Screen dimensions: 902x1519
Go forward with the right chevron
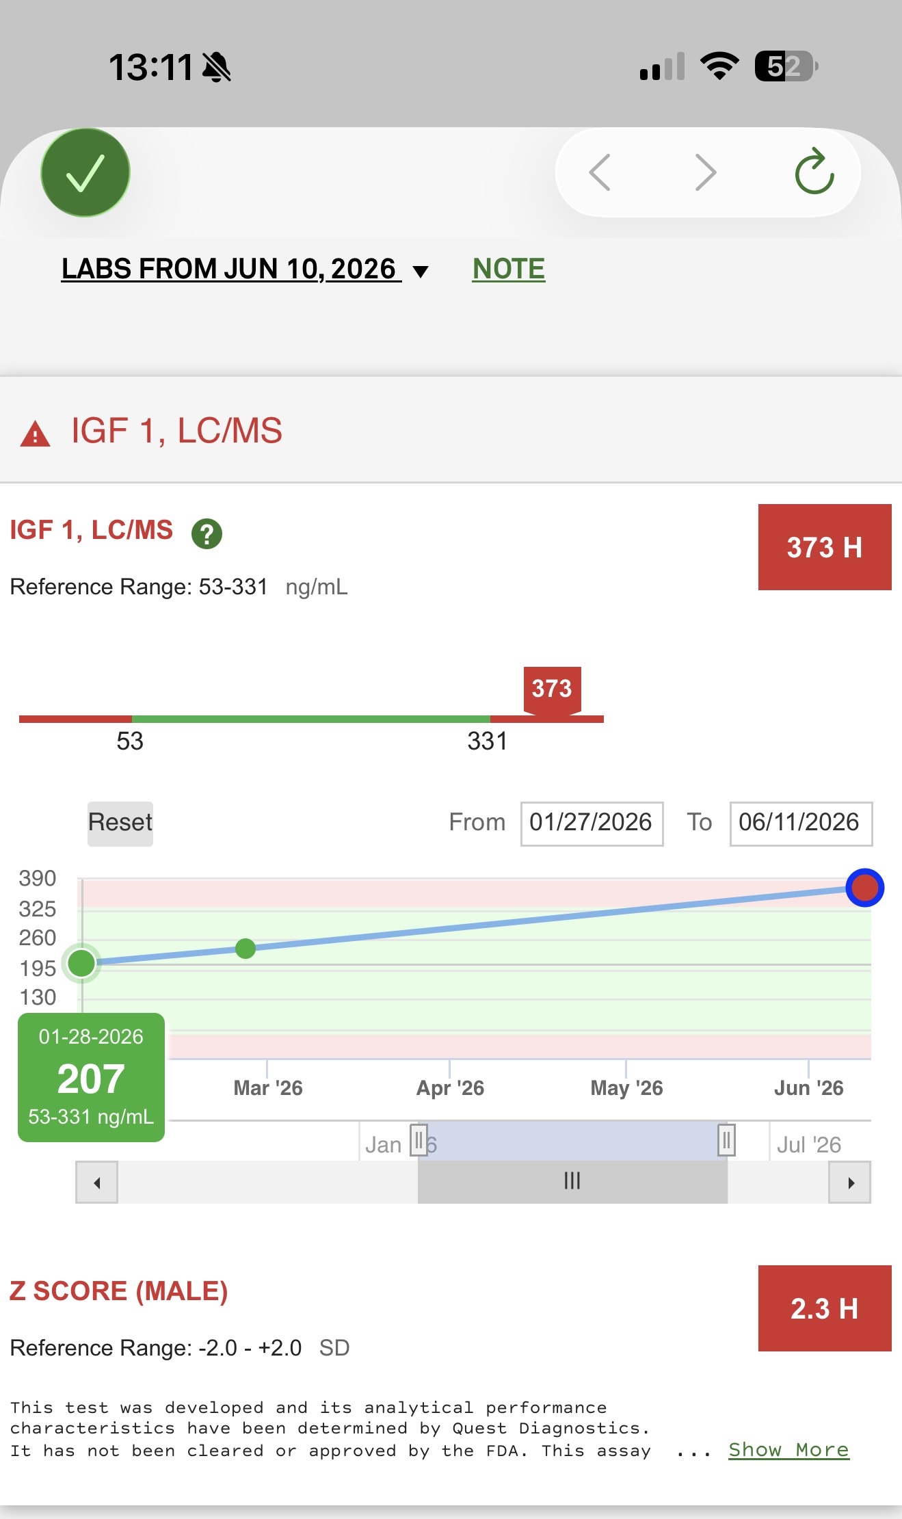[706, 172]
